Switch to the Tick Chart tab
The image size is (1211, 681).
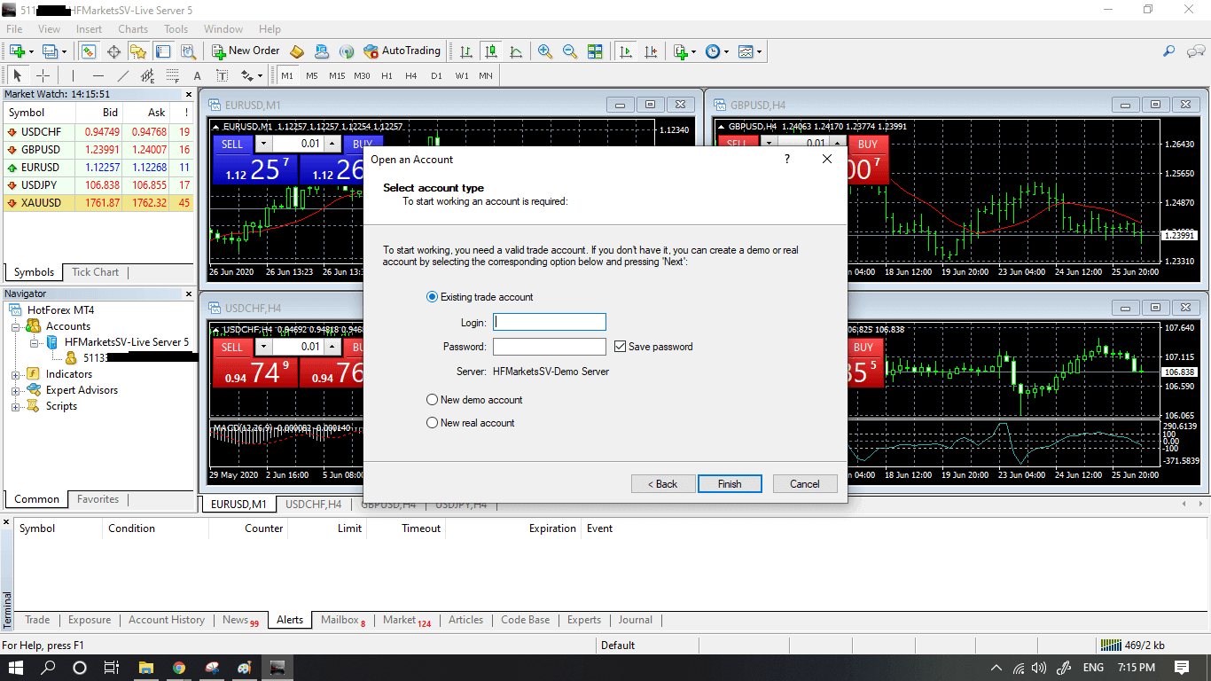pyautogui.click(x=95, y=272)
